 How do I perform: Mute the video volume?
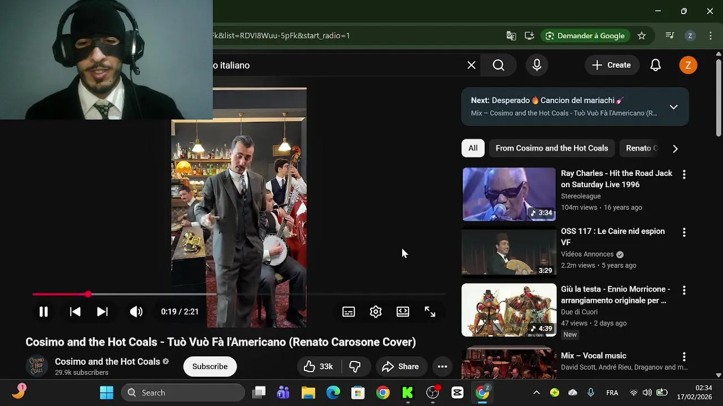click(x=136, y=312)
